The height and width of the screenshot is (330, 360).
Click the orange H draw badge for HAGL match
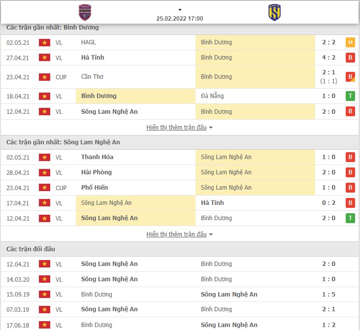coord(350,42)
